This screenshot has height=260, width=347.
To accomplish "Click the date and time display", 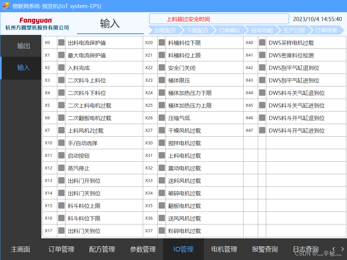I will pyautogui.click(x=317, y=19).
